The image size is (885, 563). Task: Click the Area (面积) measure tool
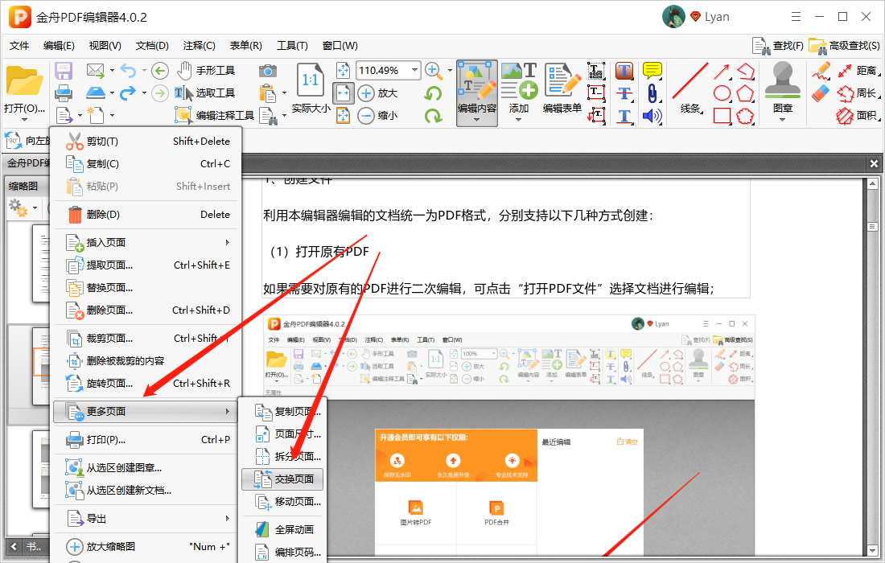coord(858,116)
